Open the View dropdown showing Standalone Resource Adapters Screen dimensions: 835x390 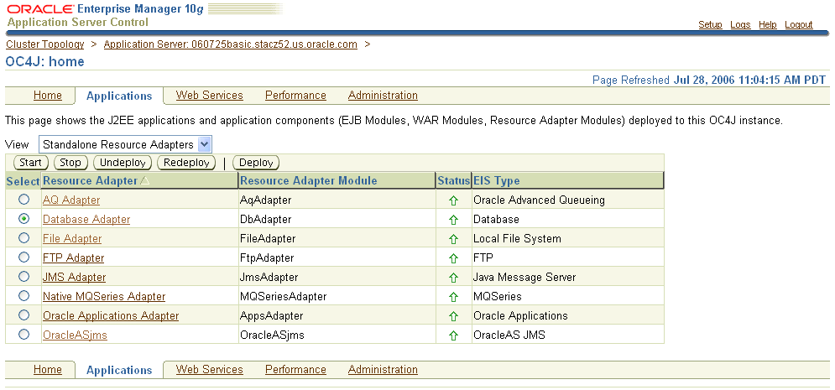pos(125,144)
